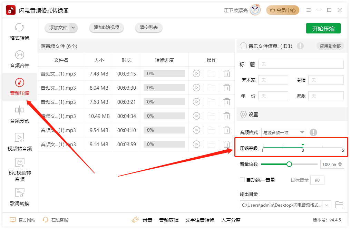
Task: Delete the last audio file from the list
Action: (x=227, y=144)
